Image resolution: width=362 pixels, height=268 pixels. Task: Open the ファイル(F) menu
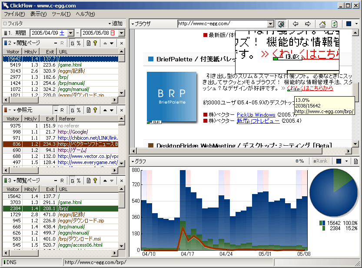[x=14, y=14]
